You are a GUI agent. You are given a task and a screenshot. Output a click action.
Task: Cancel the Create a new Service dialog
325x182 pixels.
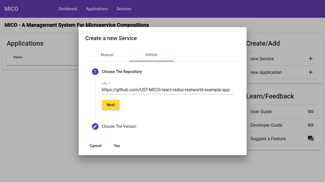(x=95, y=146)
